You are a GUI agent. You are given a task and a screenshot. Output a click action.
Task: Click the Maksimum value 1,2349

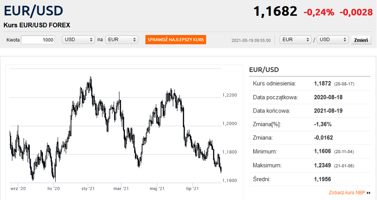(323, 165)
